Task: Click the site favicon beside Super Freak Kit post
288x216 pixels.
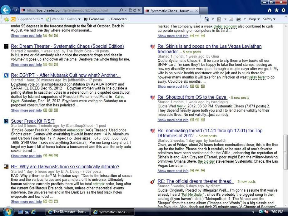Action: (x=6, y=121)
